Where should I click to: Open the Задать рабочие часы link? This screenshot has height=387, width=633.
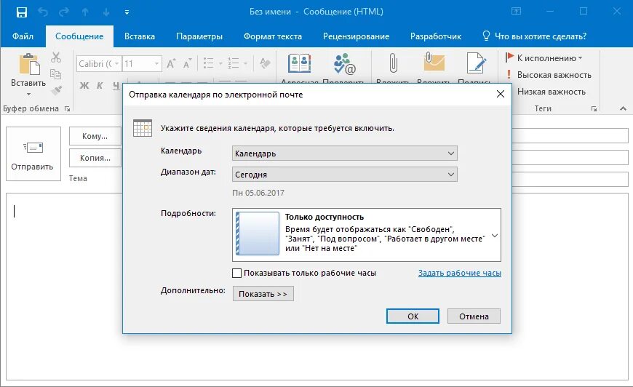click(459, 273)
